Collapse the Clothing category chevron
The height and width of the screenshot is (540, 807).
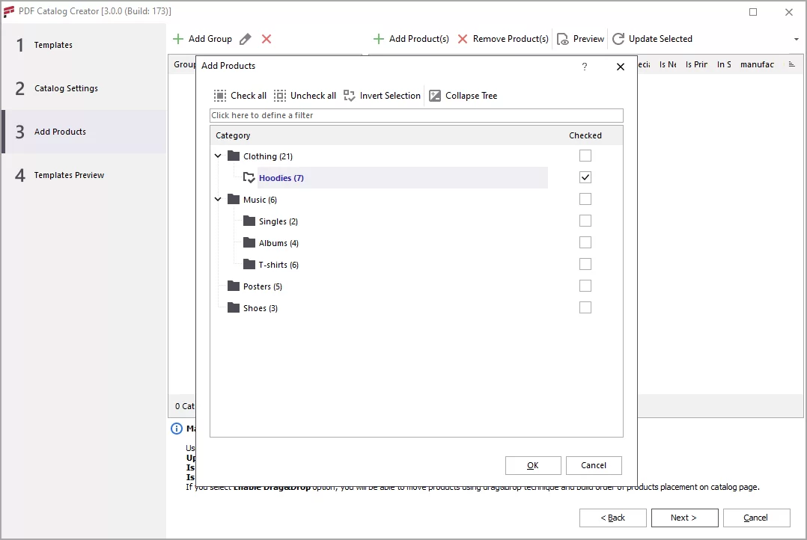point(218,156)
